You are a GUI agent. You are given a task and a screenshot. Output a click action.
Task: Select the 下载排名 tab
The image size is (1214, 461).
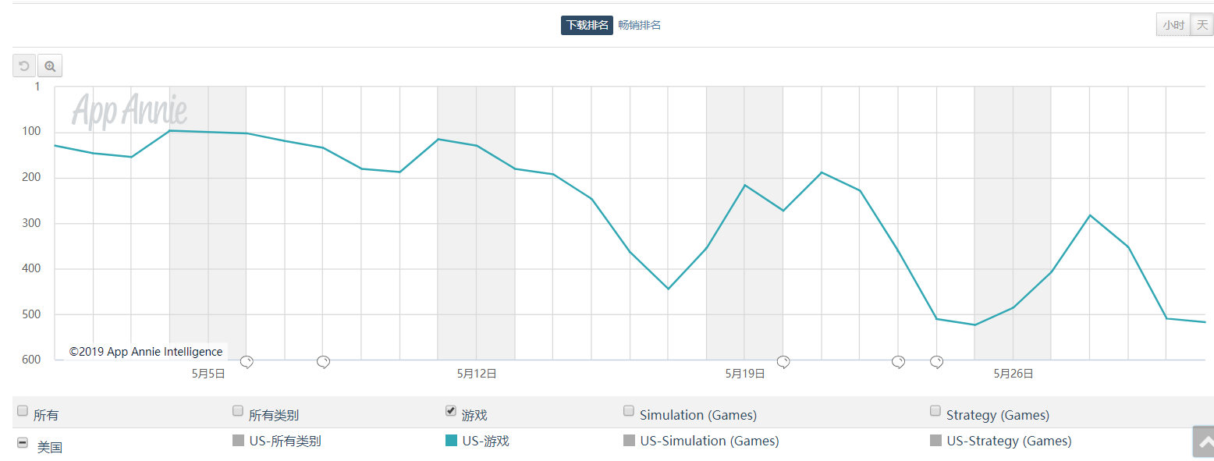pos(587,25)
